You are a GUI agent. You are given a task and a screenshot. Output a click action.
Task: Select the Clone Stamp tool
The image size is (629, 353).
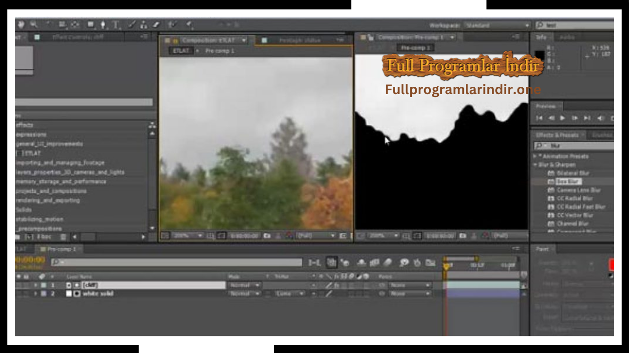[x=144, y=24]
